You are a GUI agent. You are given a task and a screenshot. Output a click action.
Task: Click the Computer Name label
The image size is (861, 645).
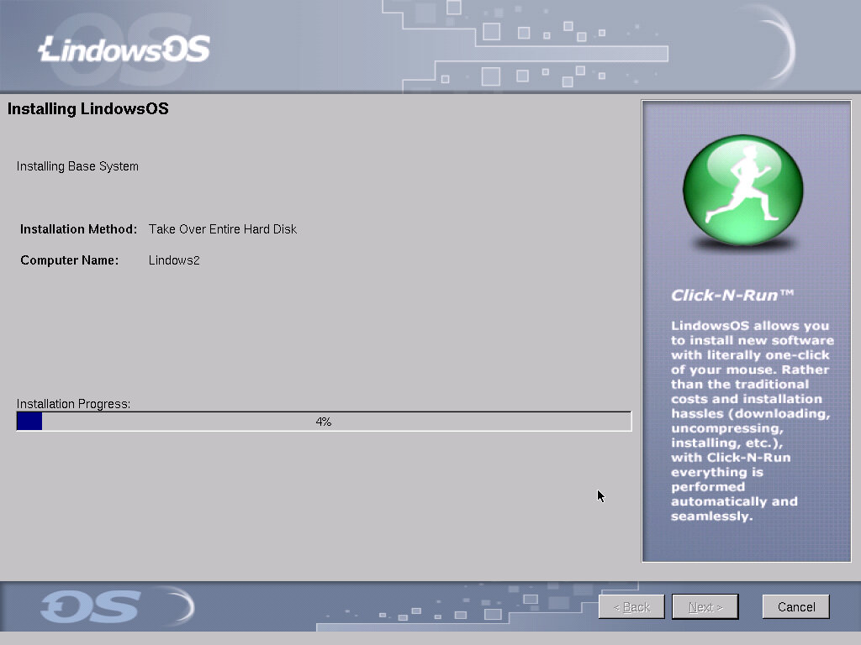[x=70, y=260]
